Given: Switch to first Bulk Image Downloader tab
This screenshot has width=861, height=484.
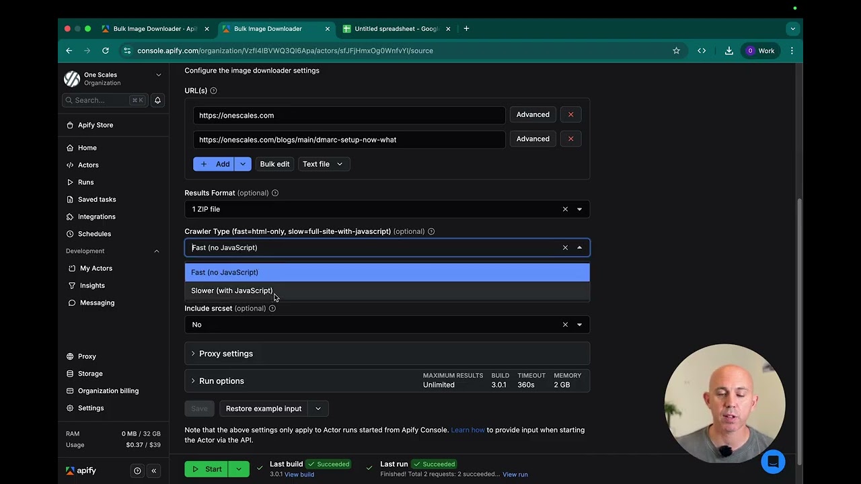Looking at the screenshot, I should tap(154, 29).
